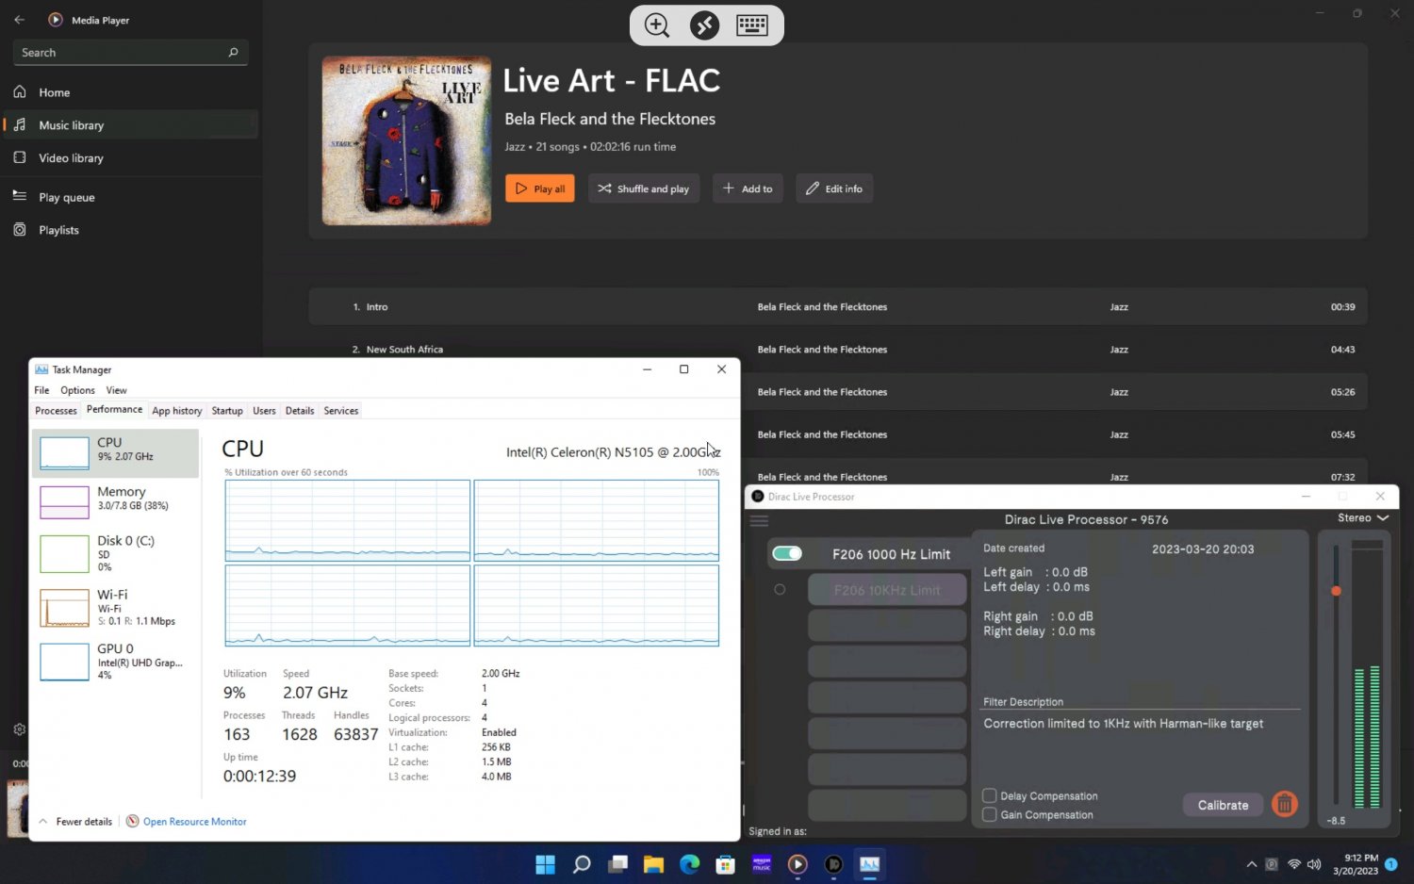The image size is (1414, 884).
Task: Go back using Media Player's back arrow
Action: 20,20
